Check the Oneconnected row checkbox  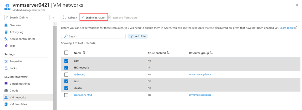(66, 95)
